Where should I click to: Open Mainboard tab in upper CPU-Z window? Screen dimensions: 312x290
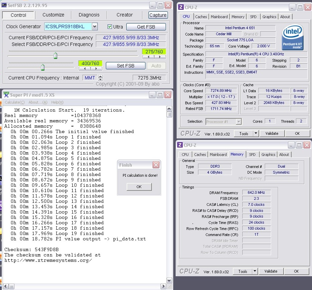[219, 17]
